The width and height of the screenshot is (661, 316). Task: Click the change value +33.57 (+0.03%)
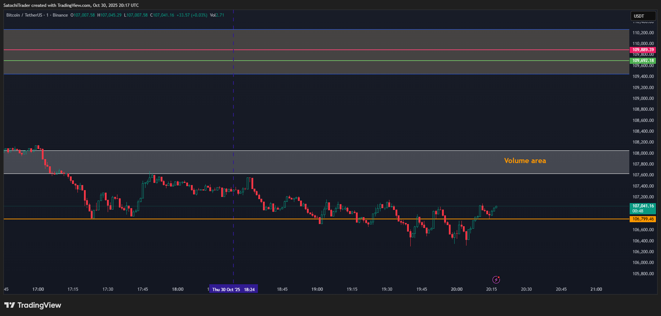coord(192,15)
